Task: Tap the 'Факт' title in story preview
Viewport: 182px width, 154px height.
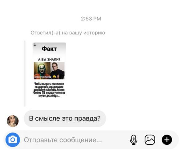Action: [49, 49]
